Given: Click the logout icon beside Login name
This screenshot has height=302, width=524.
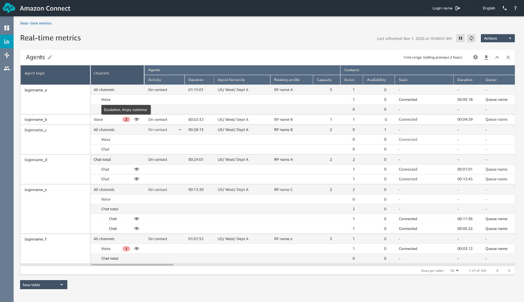Looking at the screenshot, I should click(x=458, y=8).
